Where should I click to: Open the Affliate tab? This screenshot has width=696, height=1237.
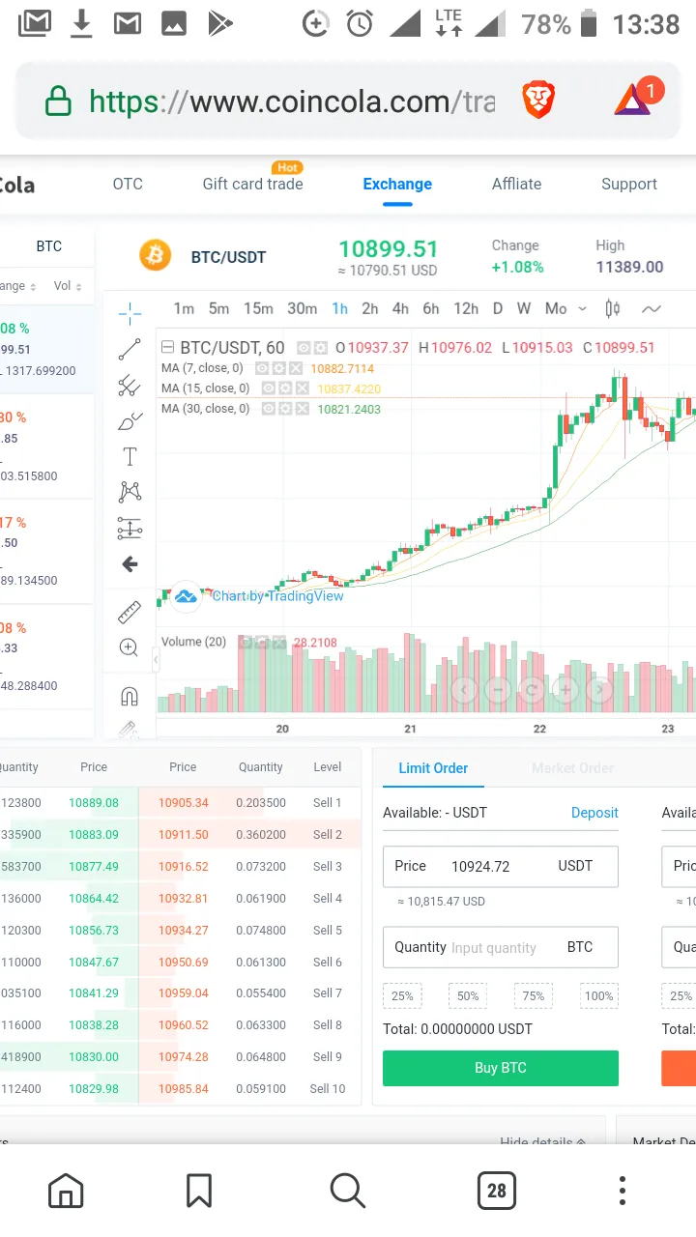coord(517,184)
